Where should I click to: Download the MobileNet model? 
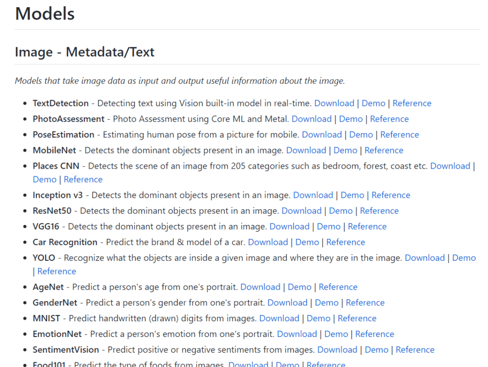306,150
